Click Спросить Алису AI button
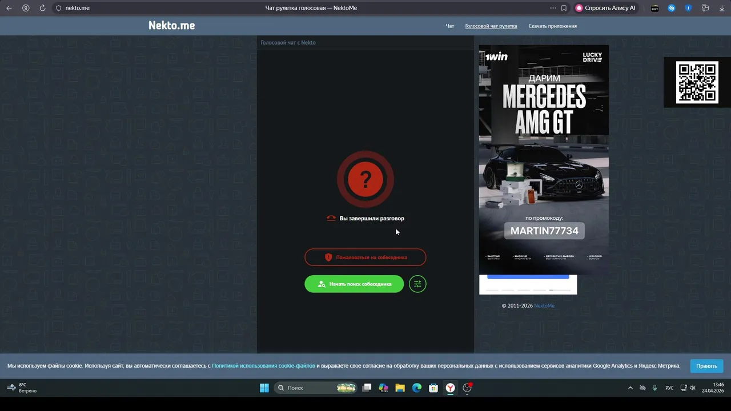Viewport: 731px width, 411px height. point(605,8)
